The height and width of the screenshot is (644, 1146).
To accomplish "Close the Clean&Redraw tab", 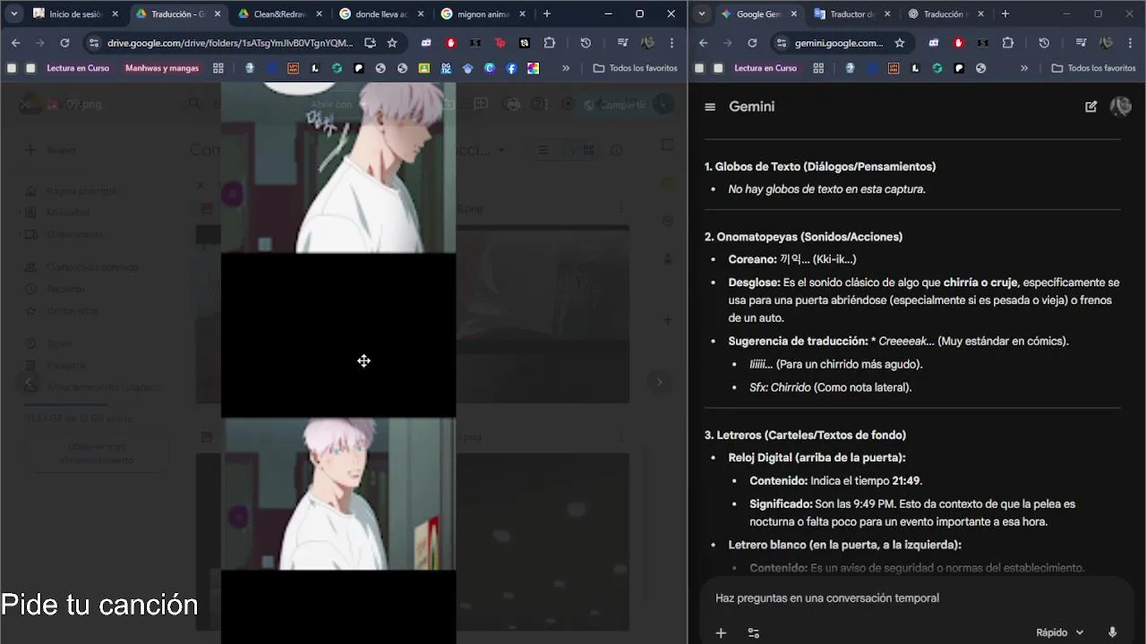I will click(319, 14).
